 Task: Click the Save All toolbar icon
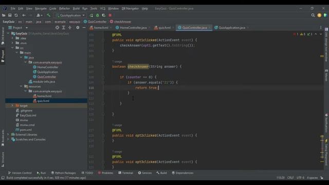point(10,15)
